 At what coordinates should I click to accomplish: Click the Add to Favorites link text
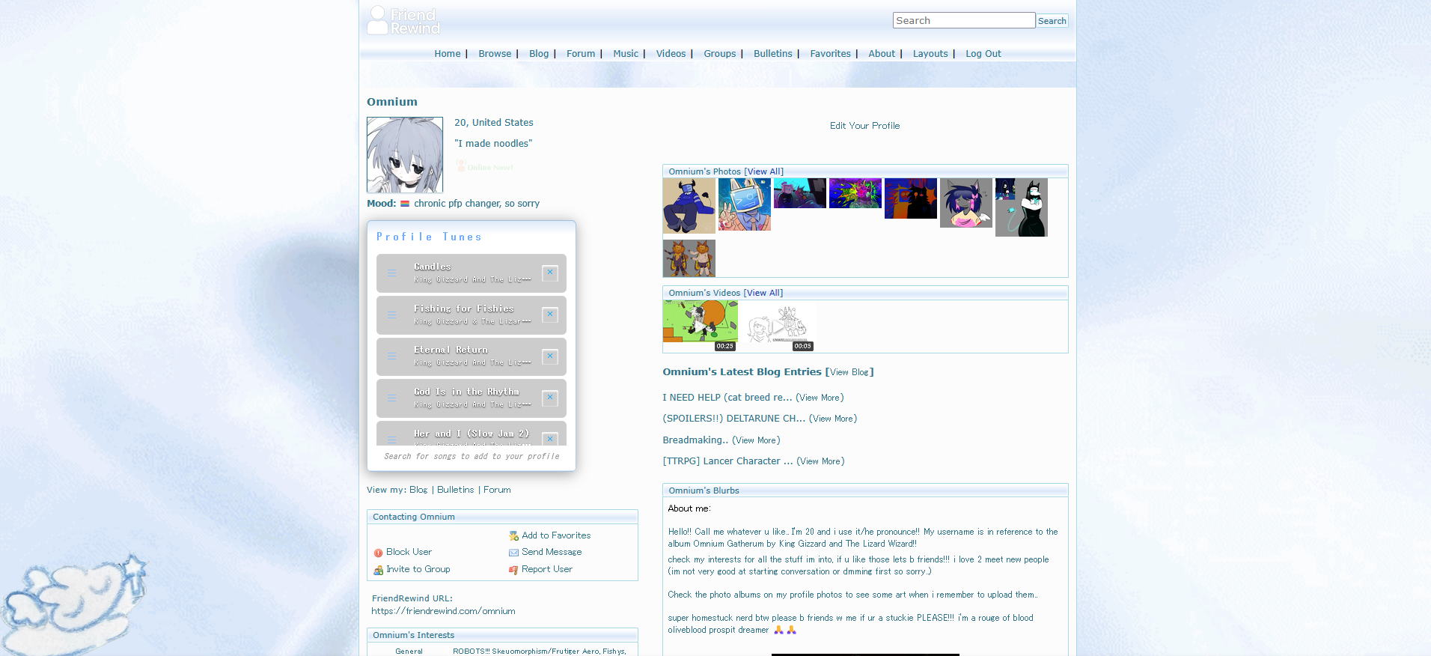(556, 535)
